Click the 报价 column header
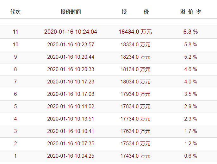 tap(135, 12)
